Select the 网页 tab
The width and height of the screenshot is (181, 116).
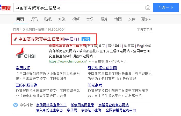click(x=20, y=19)
